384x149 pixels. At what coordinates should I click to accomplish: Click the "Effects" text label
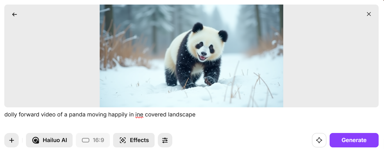139,140
